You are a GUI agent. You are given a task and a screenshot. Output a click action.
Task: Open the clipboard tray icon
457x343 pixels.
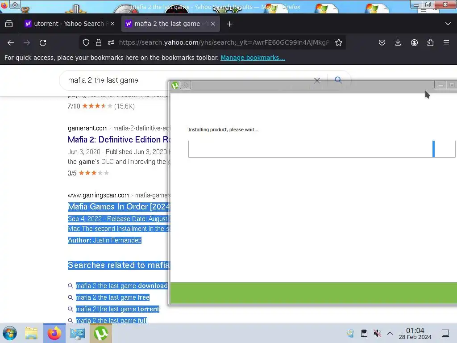pyautogui.click(x=364, y=333)
